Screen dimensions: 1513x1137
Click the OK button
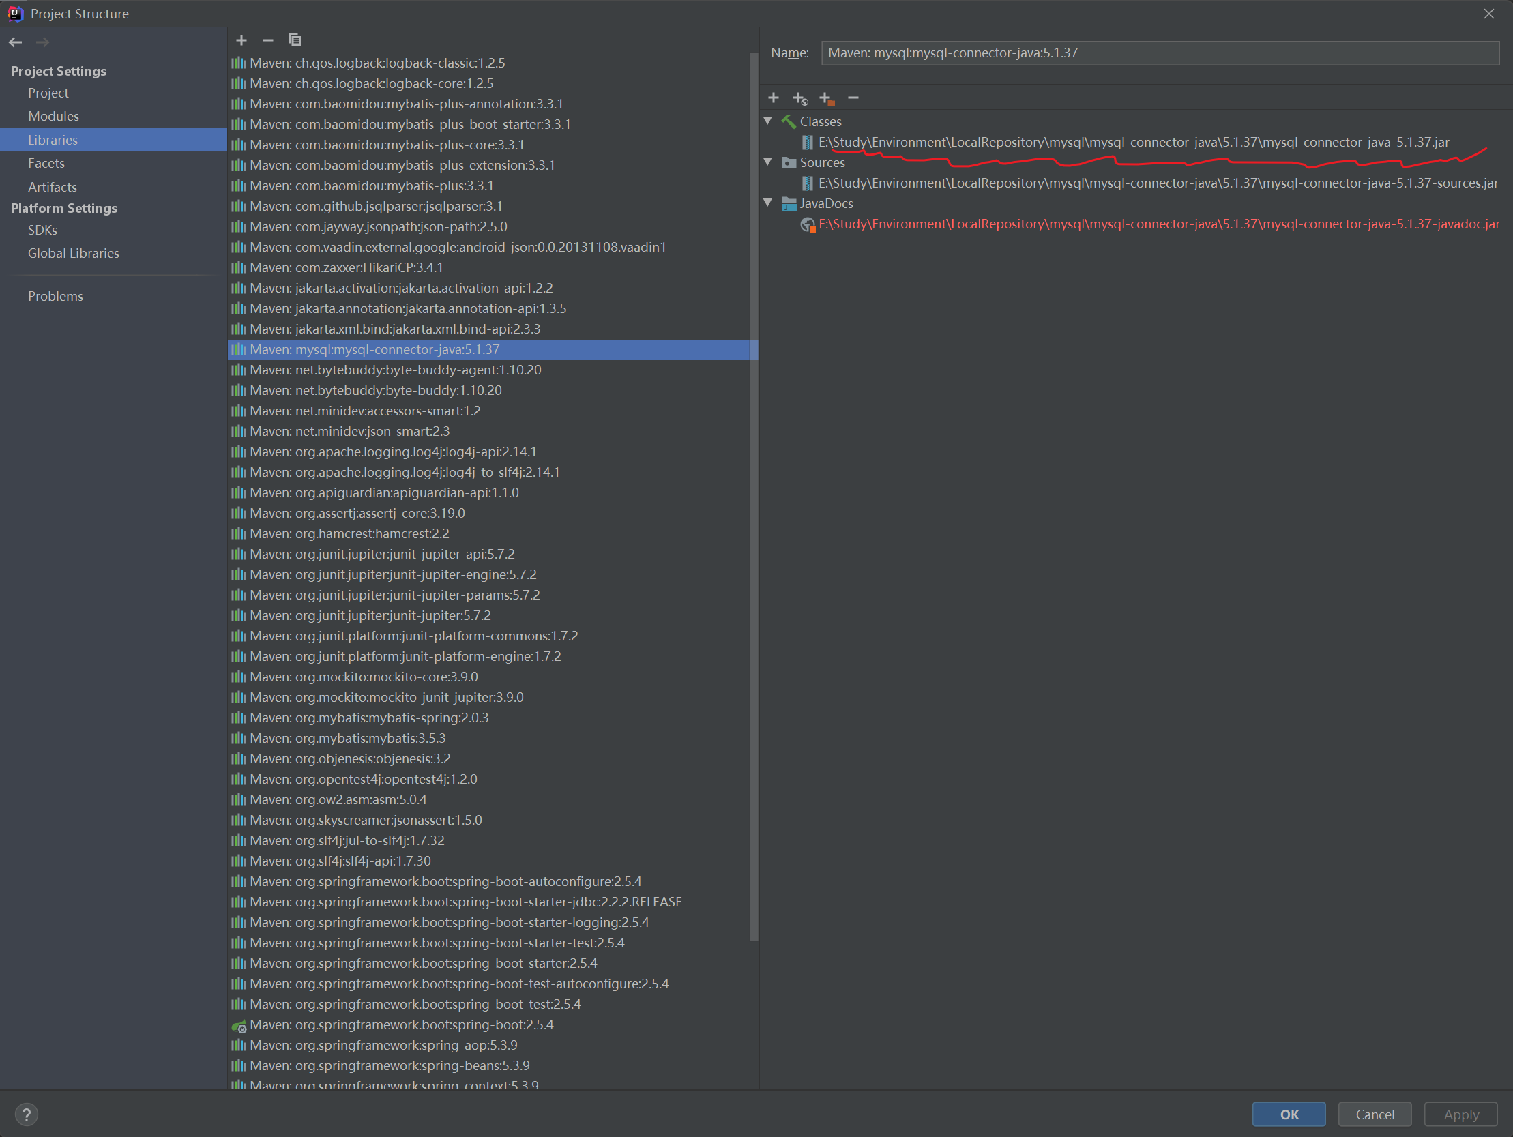pos(1289,1114)
